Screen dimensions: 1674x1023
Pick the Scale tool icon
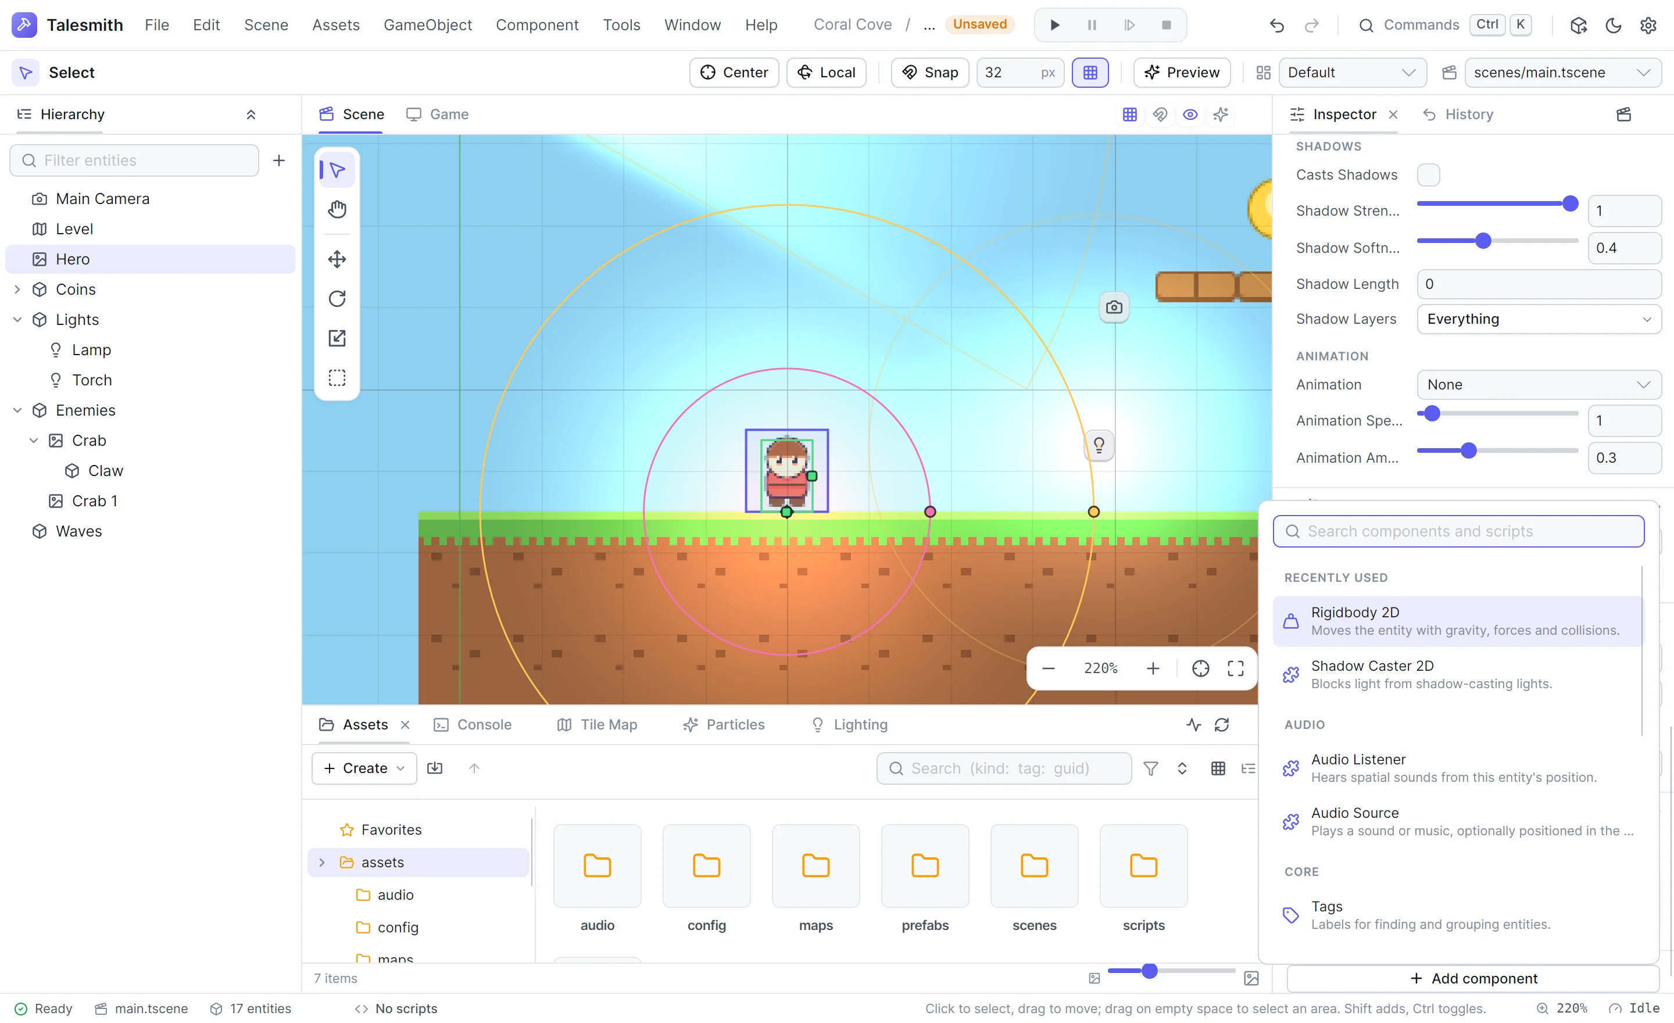[337, 338]
